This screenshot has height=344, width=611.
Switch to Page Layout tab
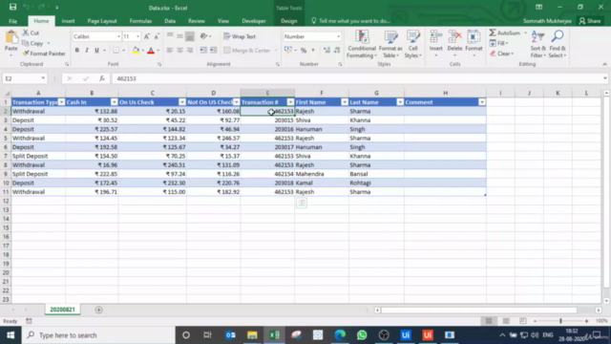tap(102, 21)
